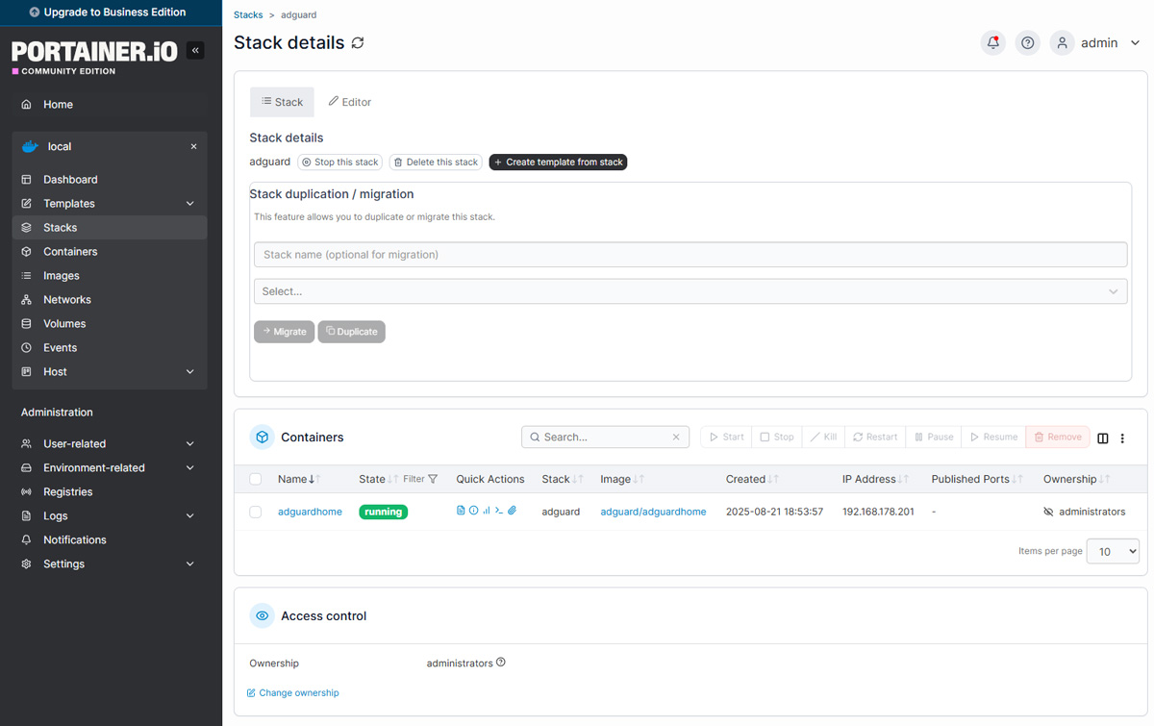This screenshot has width=1154, height=726.
Task: Collapse the sidebar with the double-chevron icon
Action: click(x=195, y=50)
